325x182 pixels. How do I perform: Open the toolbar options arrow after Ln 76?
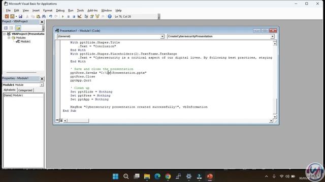point(159,17)
